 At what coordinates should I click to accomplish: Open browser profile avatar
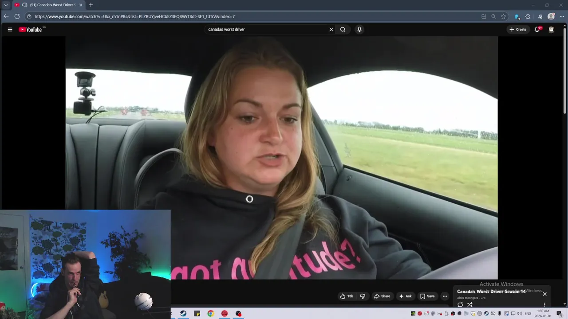[x=551, y=16]
